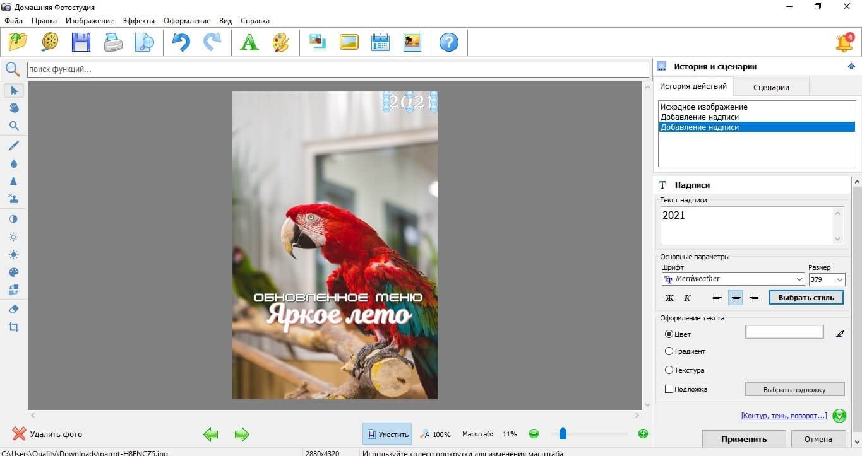The height and width of the screenshot is (456, 862).
Task: Select the crop tool
Action: click(14, 327)
